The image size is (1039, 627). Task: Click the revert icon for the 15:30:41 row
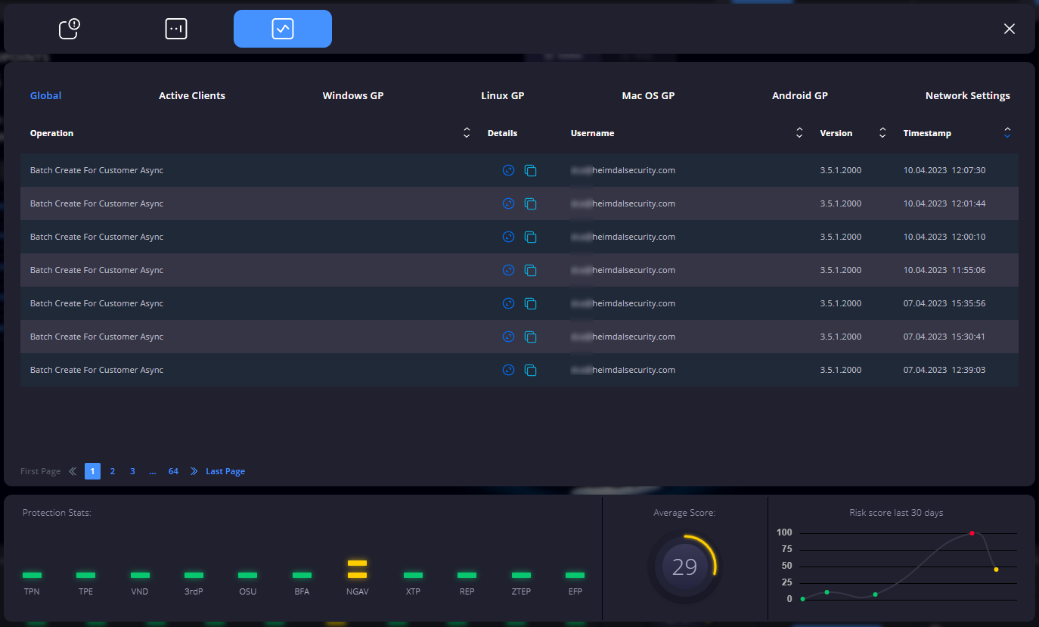point(508,337)
